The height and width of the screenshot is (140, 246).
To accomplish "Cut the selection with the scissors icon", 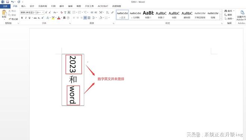I will click(10, 11).
